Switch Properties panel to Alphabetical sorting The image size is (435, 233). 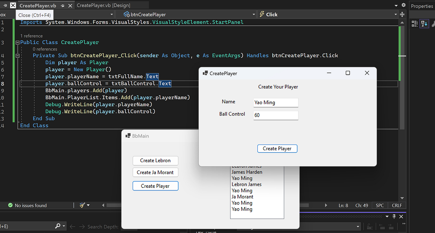click(424, 23)
